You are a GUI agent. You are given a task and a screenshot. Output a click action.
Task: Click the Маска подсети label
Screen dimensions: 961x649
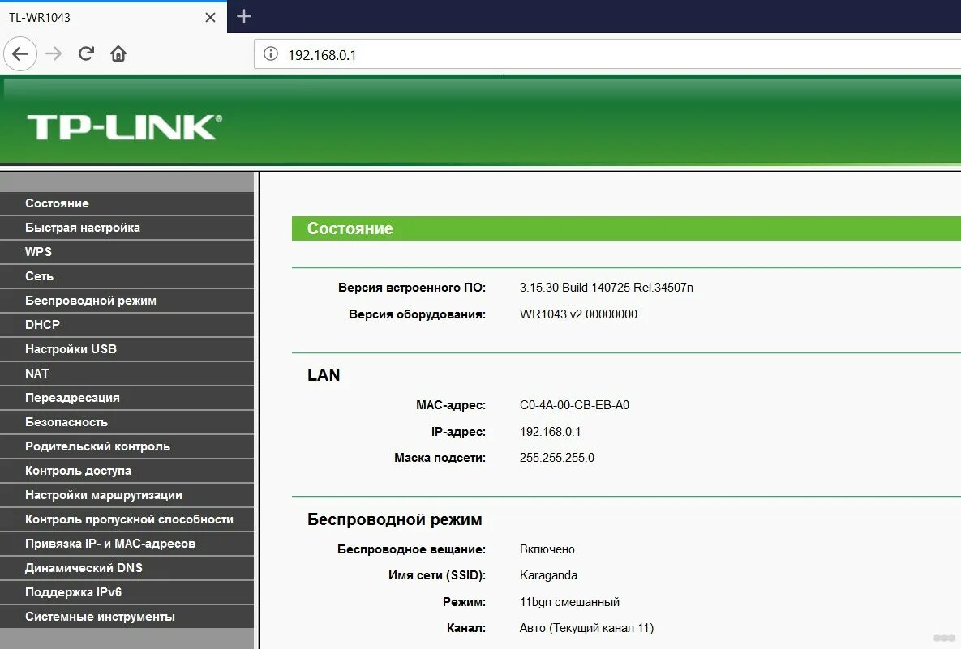[x=440, y=457]
